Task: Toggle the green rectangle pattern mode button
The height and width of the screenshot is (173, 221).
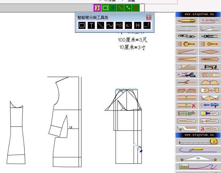Action: (x=105, y=8)
